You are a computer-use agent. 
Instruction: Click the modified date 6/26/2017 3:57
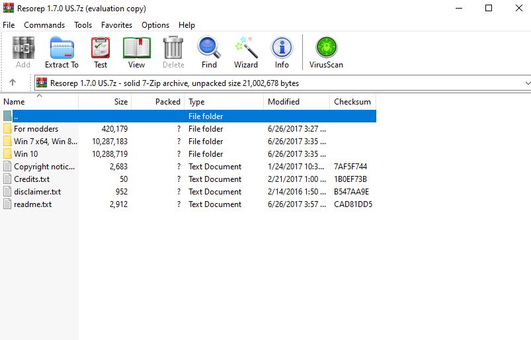click(297, 204)
